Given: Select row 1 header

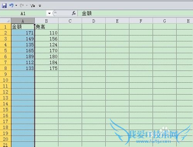Looking at the screenshot, I should coord(5,27).
